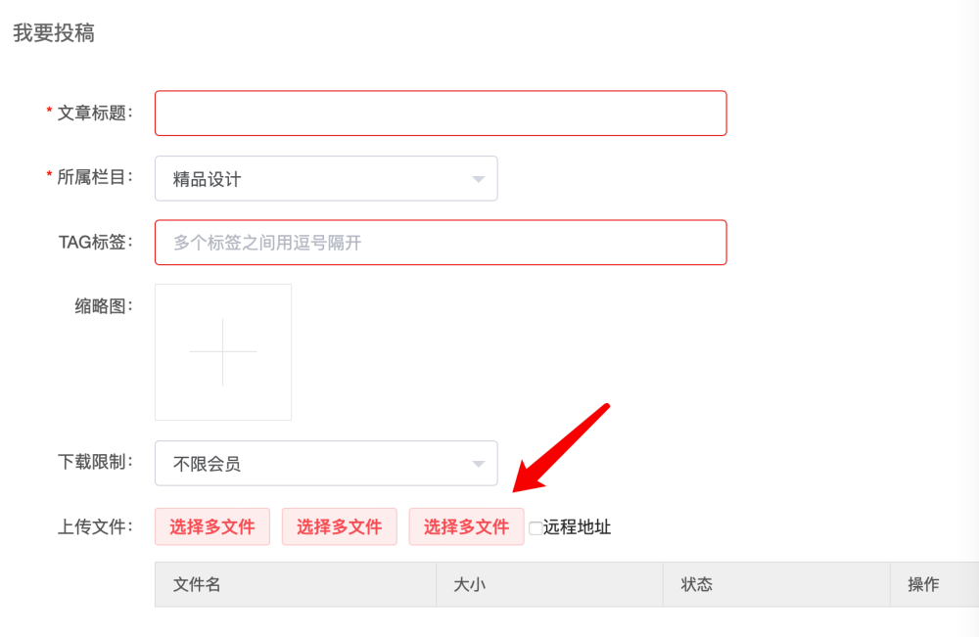The height and width of the screenshot is (637, 979).
Task: Click into the TAG标签 input field
Action: (441, 242)
